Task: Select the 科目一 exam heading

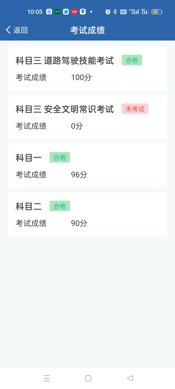Action: click(x=29, y=158)
